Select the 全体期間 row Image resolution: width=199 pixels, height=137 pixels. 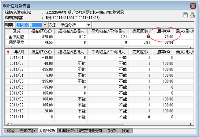tap(99, 37)
